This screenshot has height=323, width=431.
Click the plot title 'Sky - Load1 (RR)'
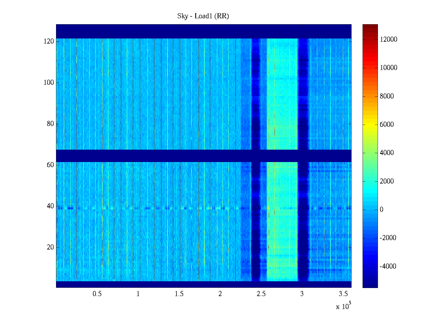pyautogui.click(x=203, y=16)
